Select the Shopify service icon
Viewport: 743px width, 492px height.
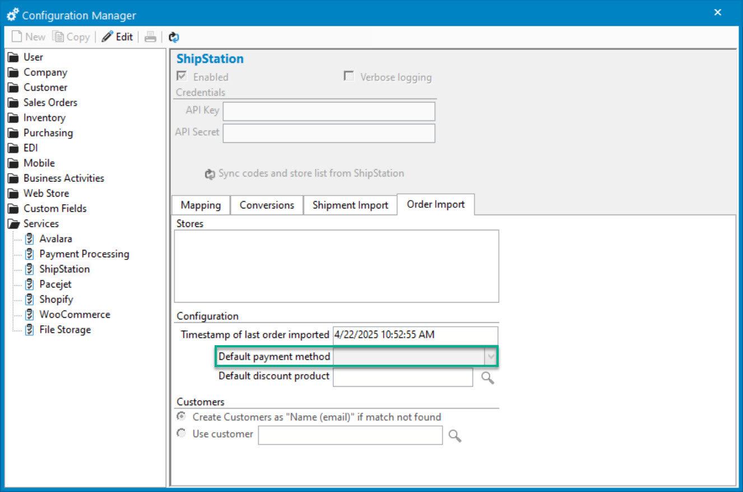pyautogui.click(x=30, y=299)
